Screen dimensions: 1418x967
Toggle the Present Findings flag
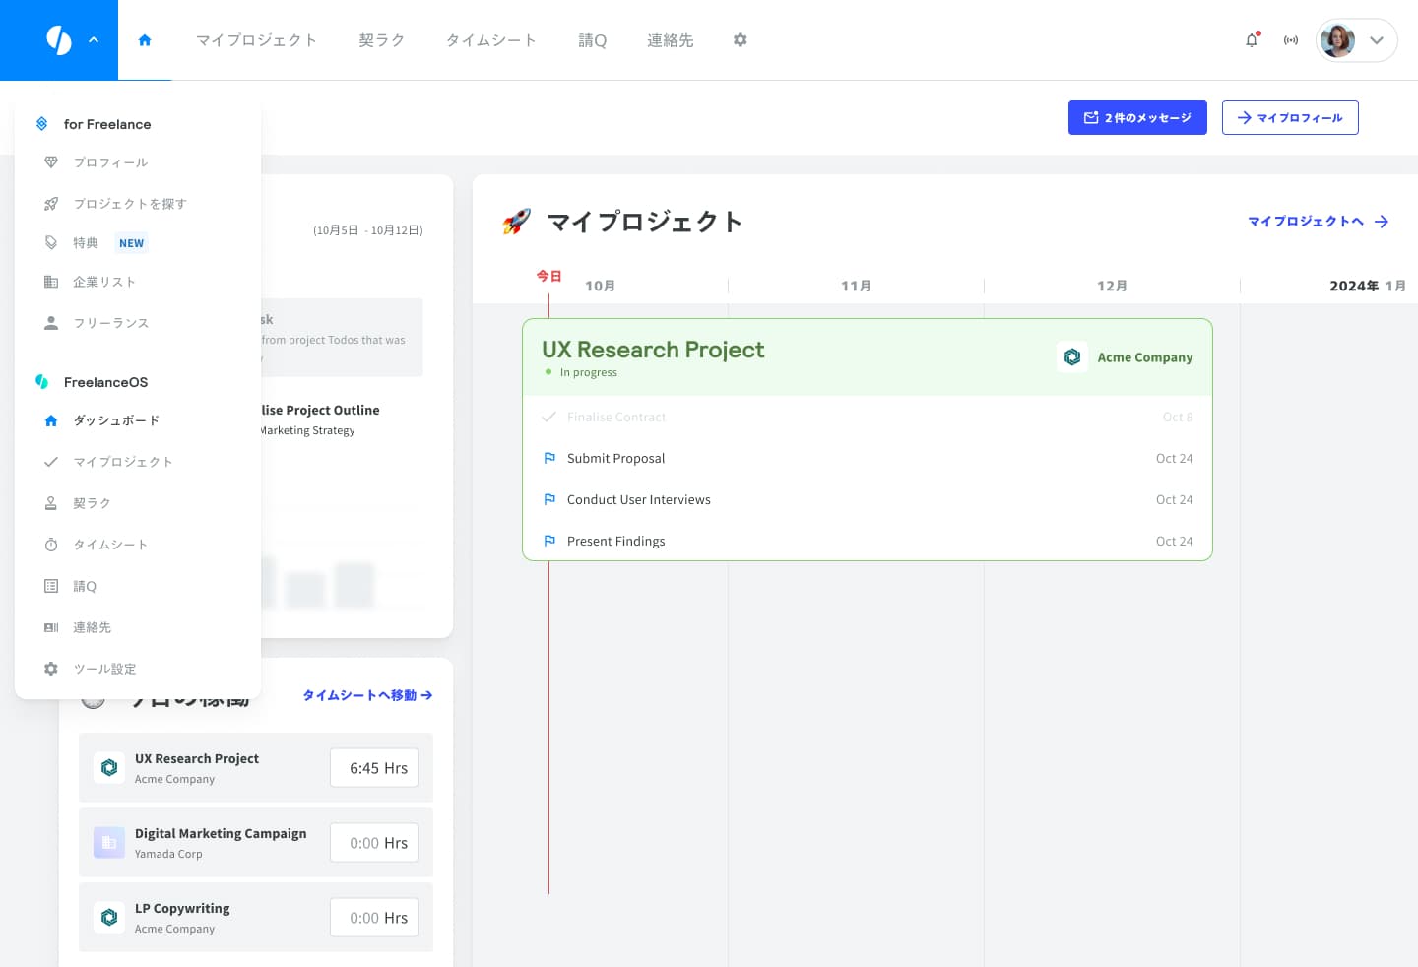click(x=549, y=541)
